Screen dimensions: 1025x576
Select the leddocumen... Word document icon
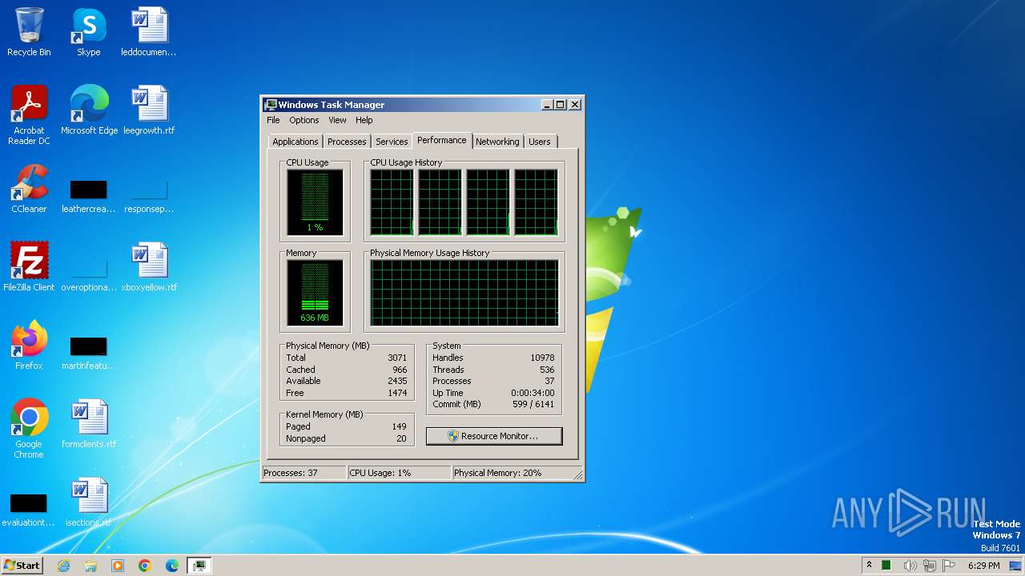coord(149,32)
